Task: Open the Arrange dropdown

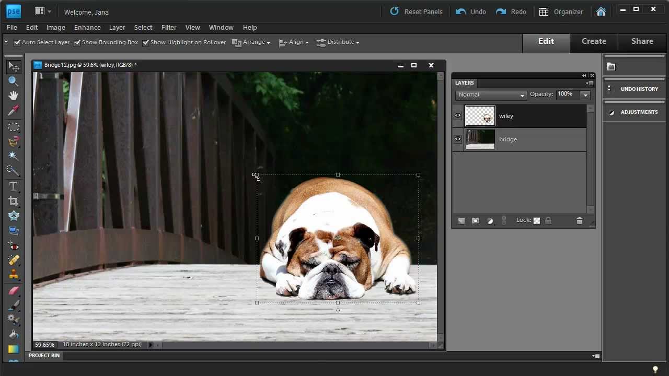Action: [251, 42]
